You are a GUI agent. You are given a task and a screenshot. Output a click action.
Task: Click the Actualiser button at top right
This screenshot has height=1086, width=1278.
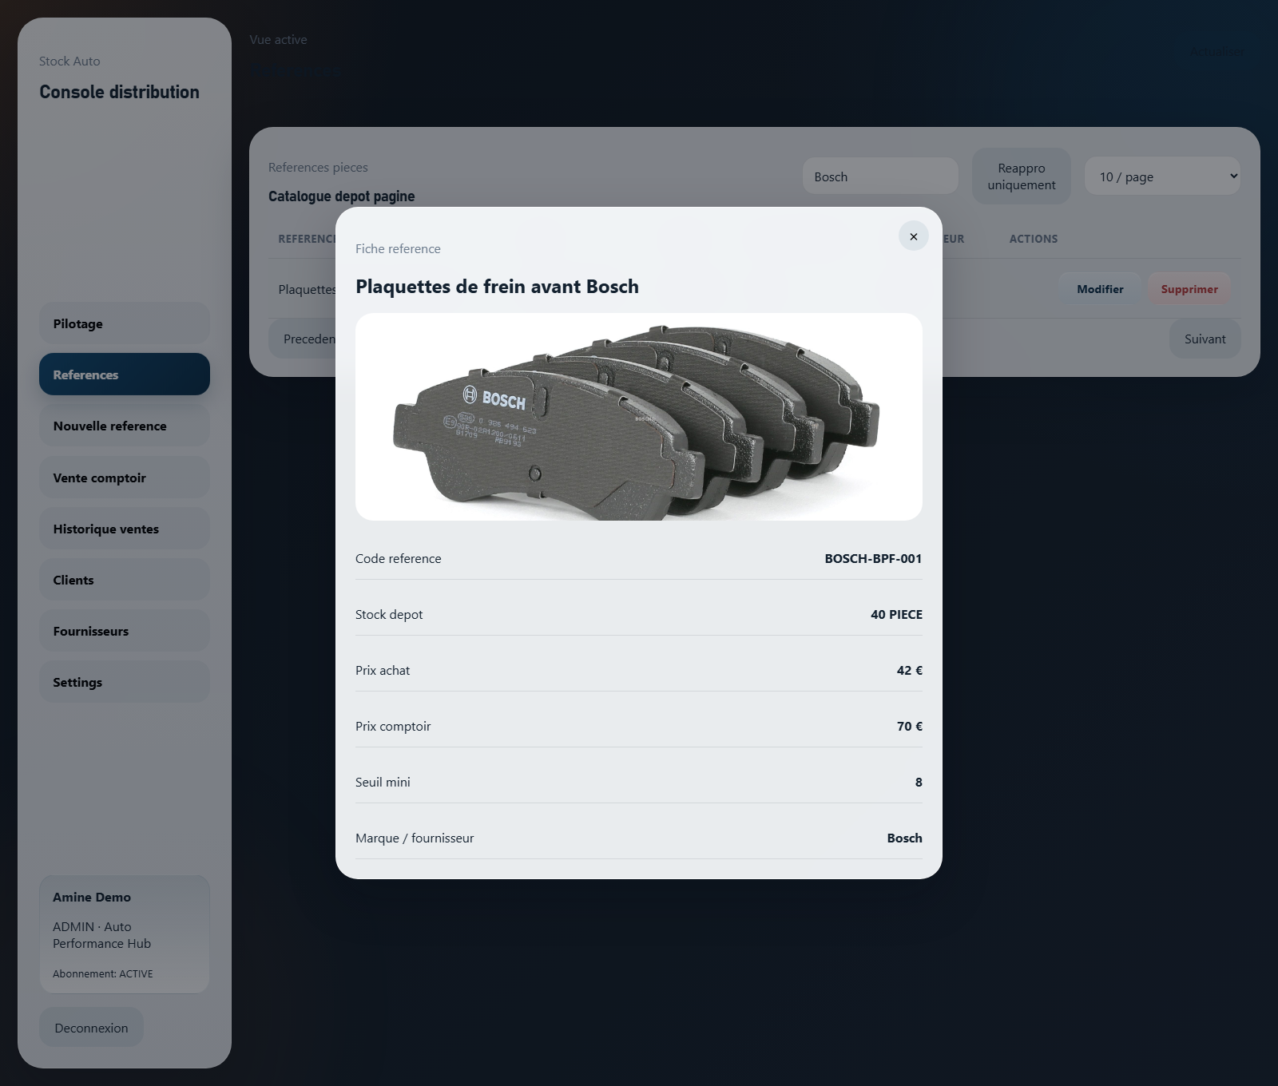(1216, 52)
